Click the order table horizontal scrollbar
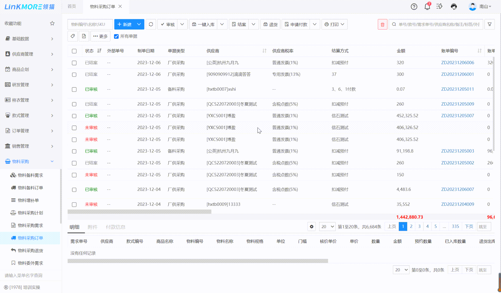Image resolution: width=501 pixels, height=293 pixels. (x=139, y=212)
